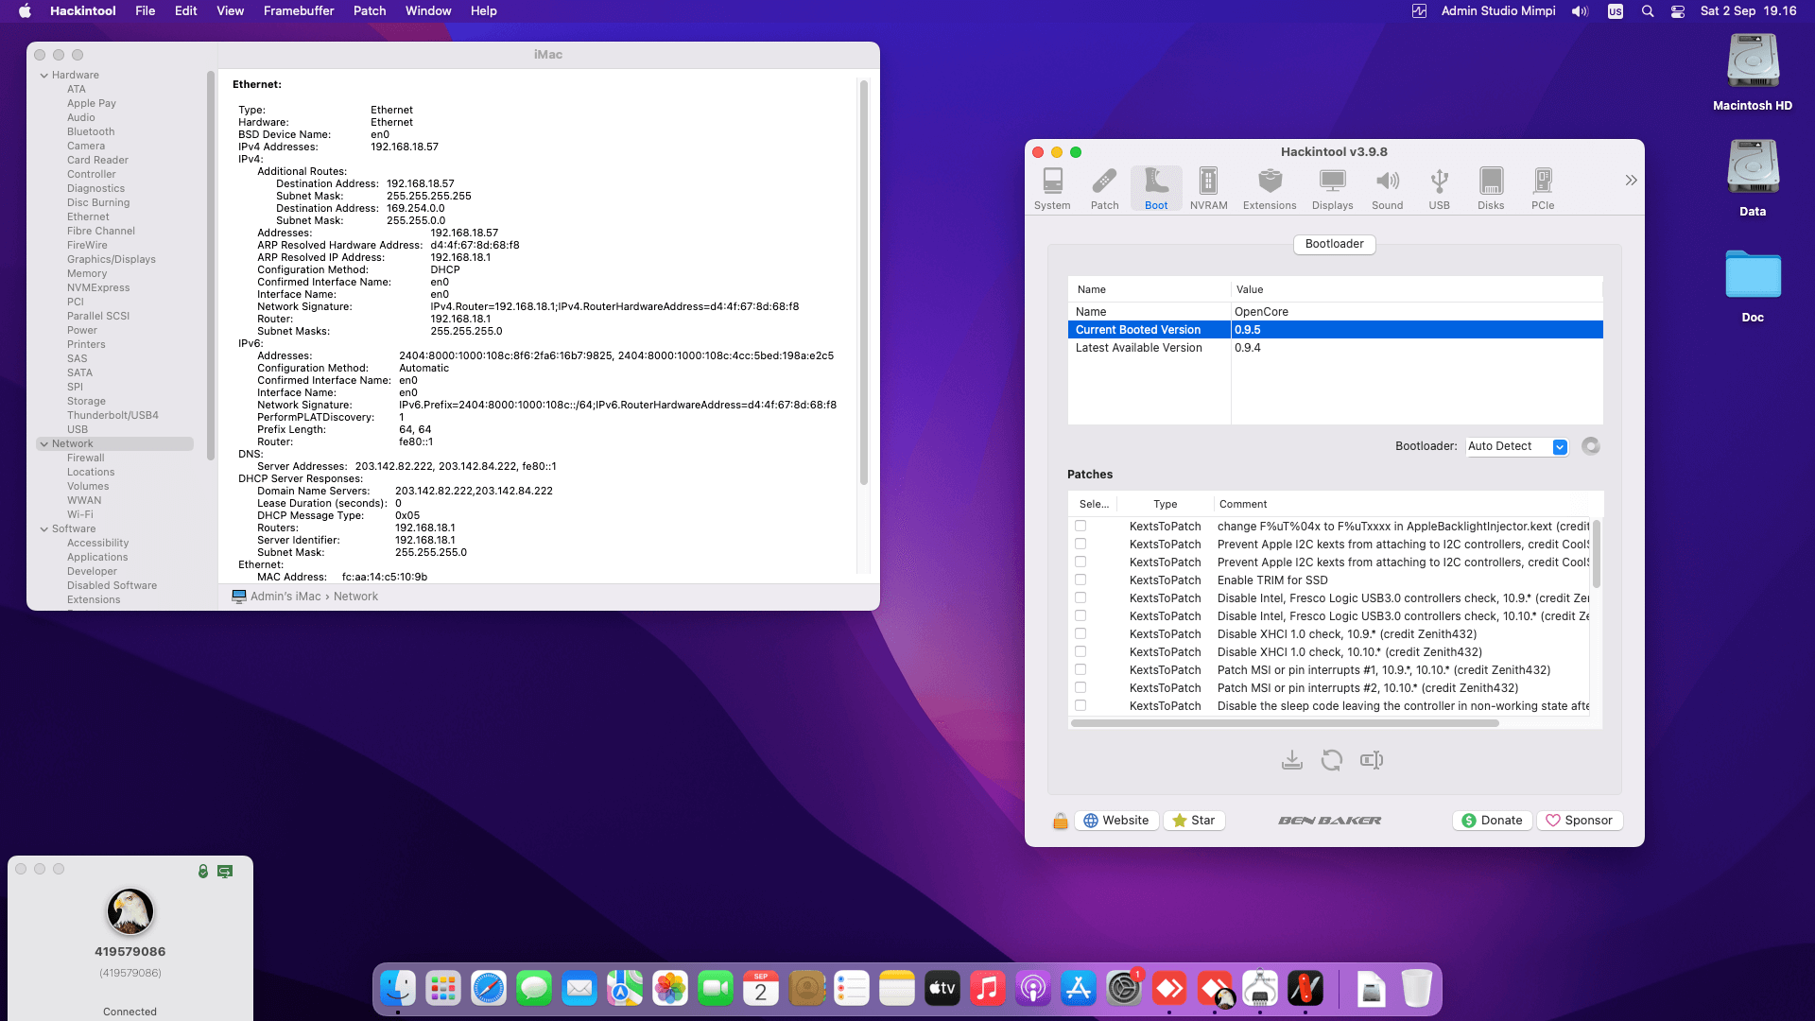Check USB3.0 controllers check 10.9 checkbox

click(1080, 597)
